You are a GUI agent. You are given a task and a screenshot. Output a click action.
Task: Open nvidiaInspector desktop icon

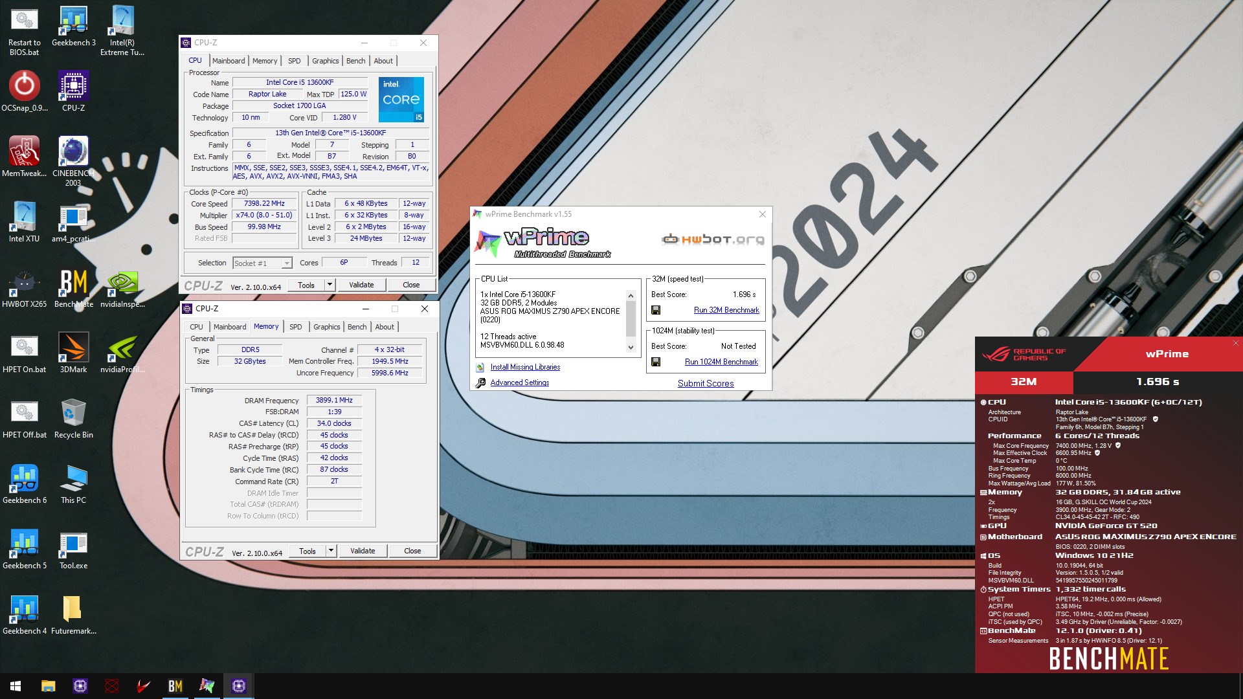[x=122, y=287]
